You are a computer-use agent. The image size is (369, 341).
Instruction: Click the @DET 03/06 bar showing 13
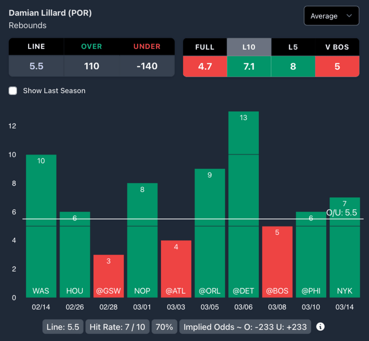(244, 205)
